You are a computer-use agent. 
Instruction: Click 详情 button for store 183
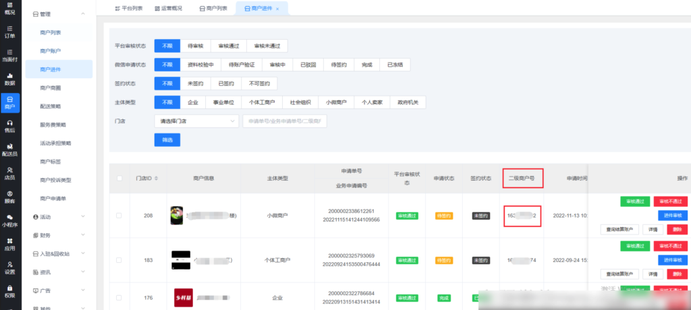tap(653, 274)
